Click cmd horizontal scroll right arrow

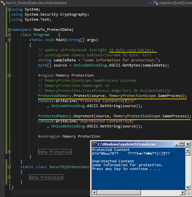pos(183,193)
